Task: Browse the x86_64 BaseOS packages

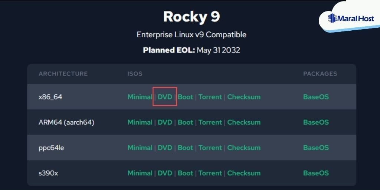Action: [316, 97]
